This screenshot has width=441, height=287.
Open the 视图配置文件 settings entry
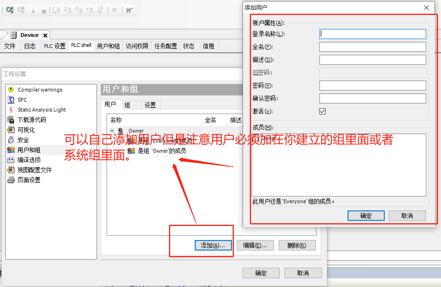point(35,170)
